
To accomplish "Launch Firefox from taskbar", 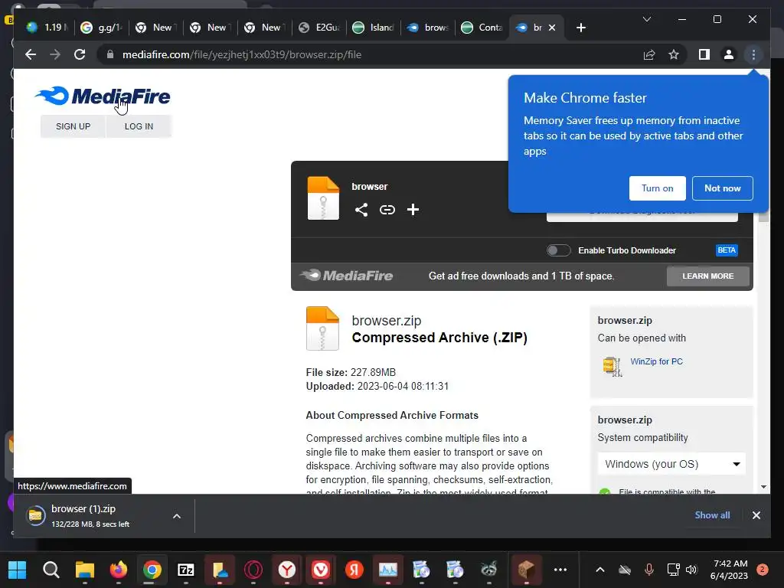I will click(x=118, y=570).
